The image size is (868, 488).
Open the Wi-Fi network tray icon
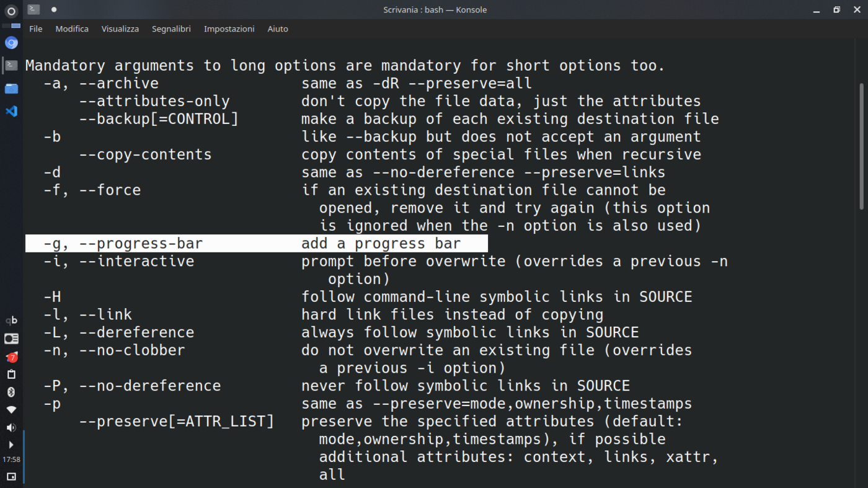11,410
